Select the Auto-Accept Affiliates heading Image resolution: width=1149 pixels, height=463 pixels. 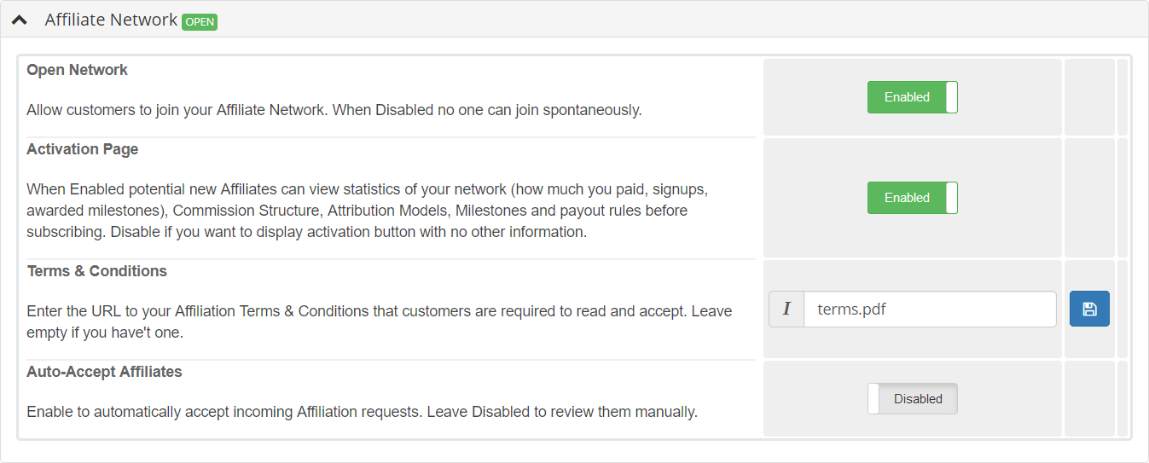pyautogui.click(x=104, y=372)
